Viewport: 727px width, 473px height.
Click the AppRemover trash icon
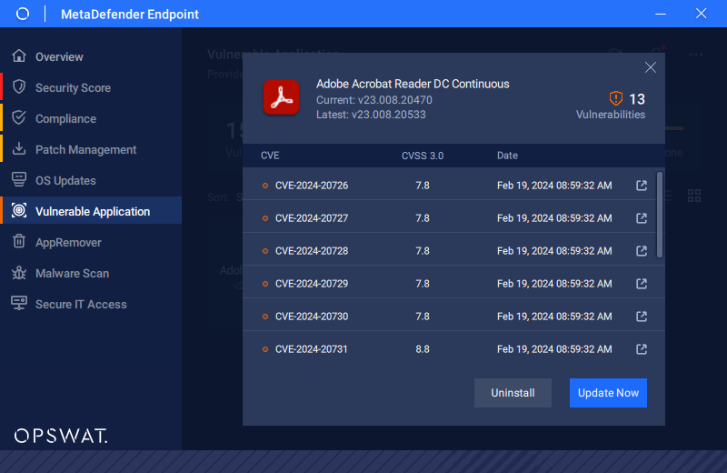click(x=19, y=241)
